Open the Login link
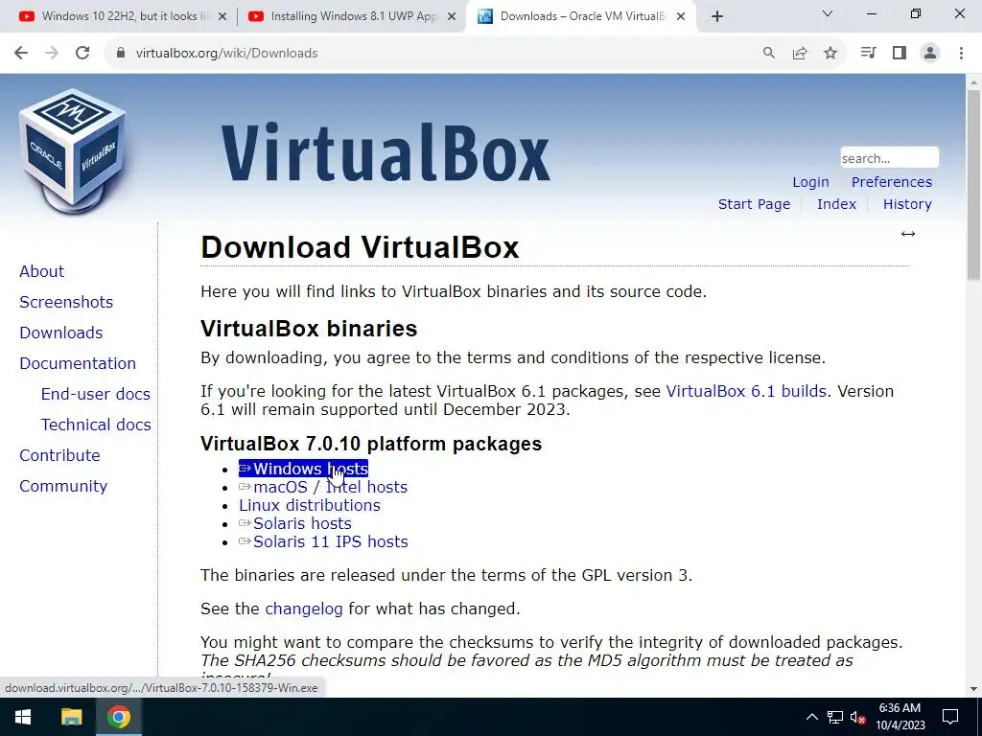This screenshot has height=736, width=982. click(x=810, y=182)
